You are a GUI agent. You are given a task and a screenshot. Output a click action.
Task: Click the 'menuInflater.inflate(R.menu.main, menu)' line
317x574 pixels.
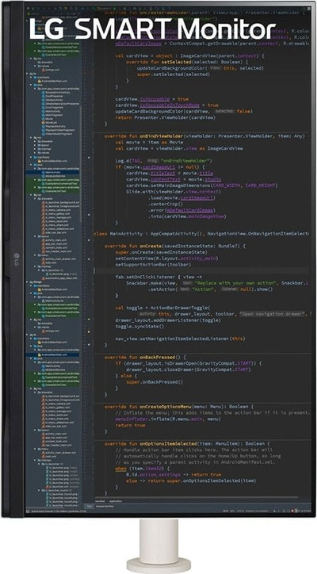coord(168,419)
